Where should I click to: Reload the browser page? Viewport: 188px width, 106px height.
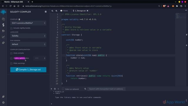pos(11,6)
